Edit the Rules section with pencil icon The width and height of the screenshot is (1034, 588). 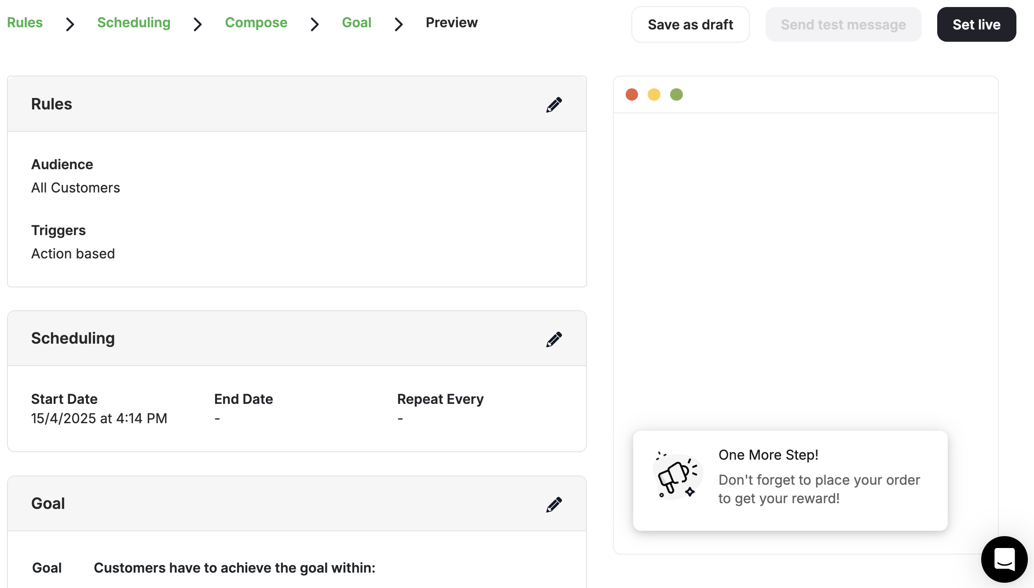pyautogui.click(x=554, y=104)
